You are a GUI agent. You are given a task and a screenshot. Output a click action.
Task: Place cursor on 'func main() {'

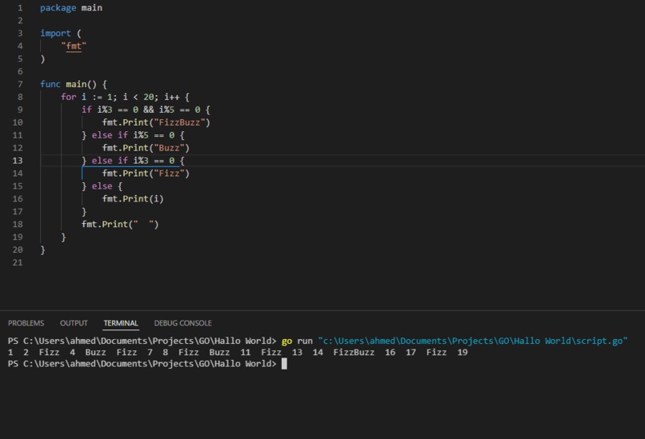click(73, 84)
